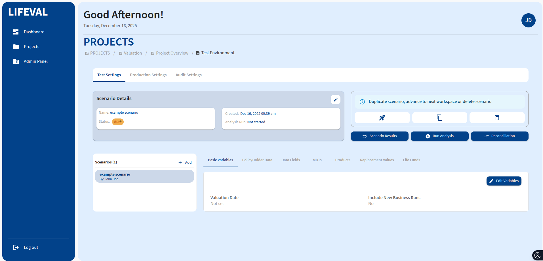Select example scenario in the Scenarios list
This screenshot has height=261, width=543.
pyautogui.click(x=144, y=176)
